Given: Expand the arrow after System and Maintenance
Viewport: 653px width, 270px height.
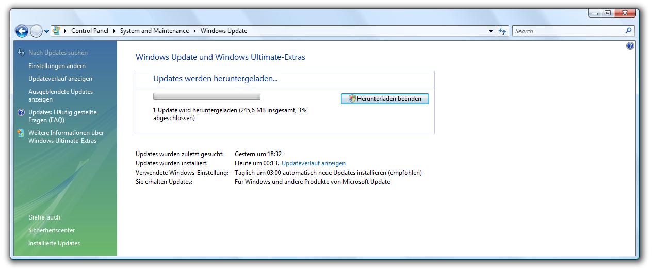Looking at the screenshot, I should click(195, 31).
